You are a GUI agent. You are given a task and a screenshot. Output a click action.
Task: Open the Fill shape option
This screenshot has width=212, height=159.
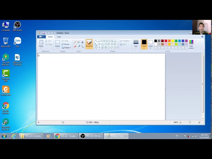pyautogui.click(x=123, y=44)
